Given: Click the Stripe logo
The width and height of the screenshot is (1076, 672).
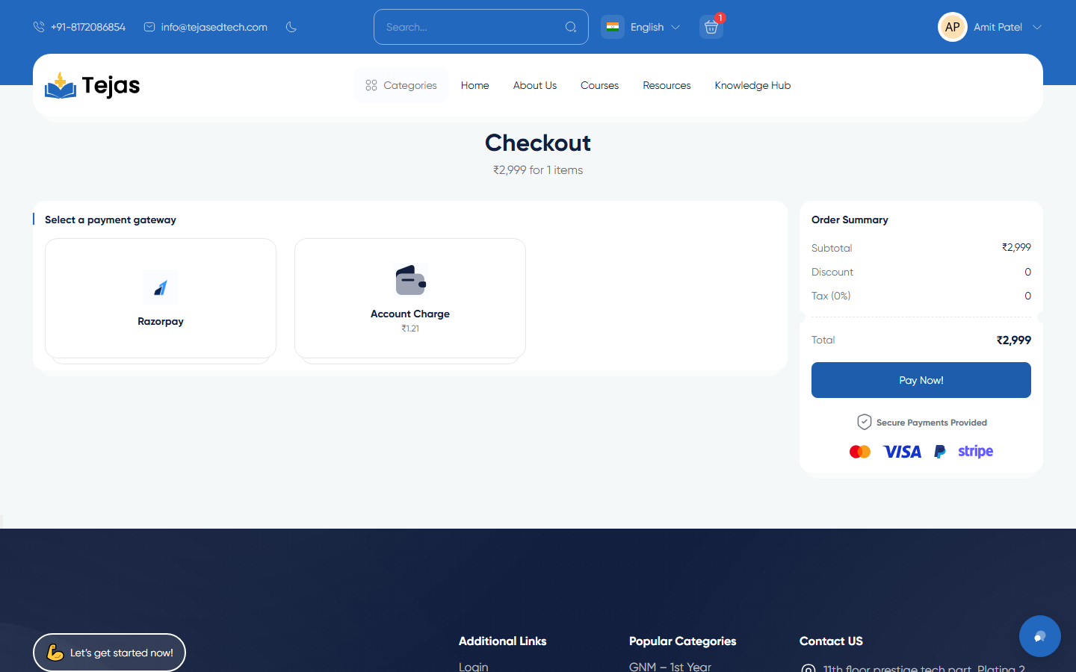Looking at the screenshot, I should 976,451.
